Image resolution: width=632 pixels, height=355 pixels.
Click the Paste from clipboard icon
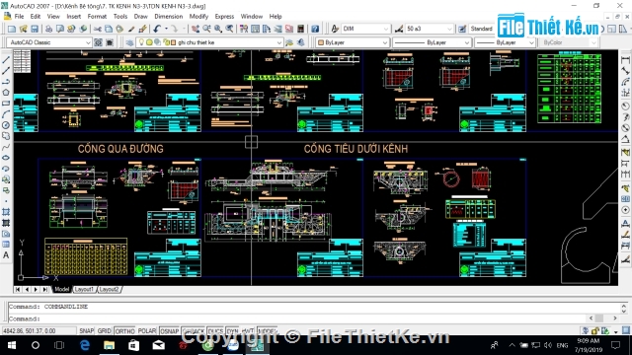(119, 29)
